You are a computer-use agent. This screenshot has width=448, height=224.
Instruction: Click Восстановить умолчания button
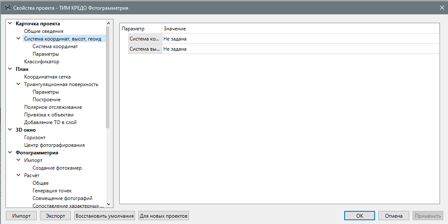point(105,216)
